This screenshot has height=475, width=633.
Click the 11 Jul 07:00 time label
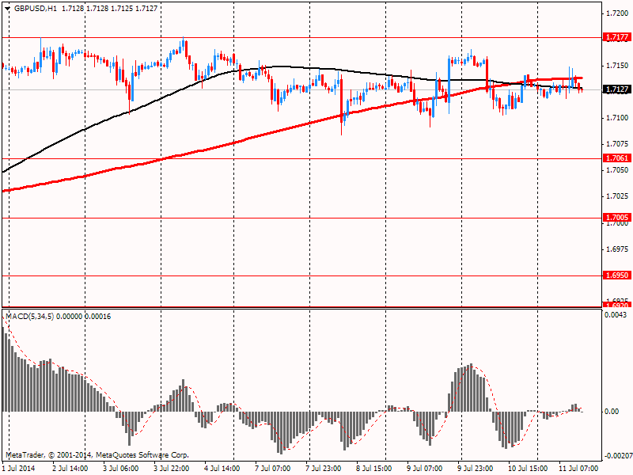click(578, 469)
